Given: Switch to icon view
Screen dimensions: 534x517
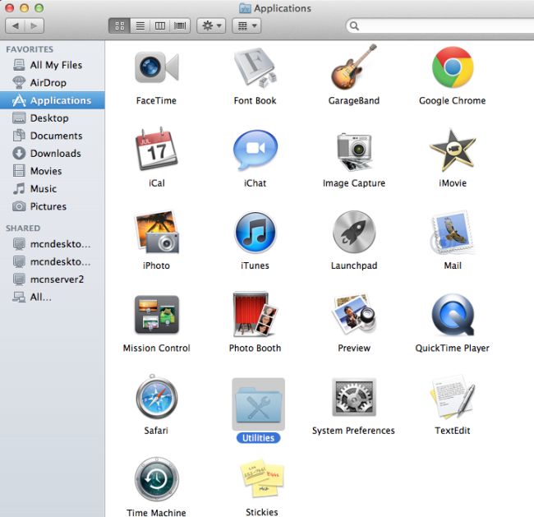Looking at the screenshot, I should pos(120,26).
